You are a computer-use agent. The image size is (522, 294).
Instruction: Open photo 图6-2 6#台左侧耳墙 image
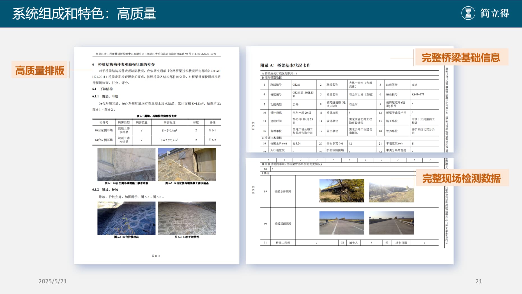tap(187, 165)
